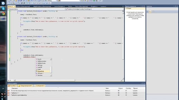Pin the Список ошибок panel
This screenshot has height=100, width=179.
(x=143, y=83)
